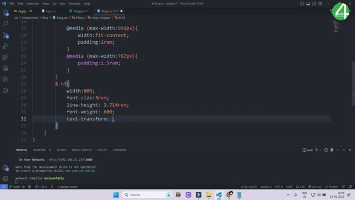Click the CRLF end-of-line indicator
Viewport: 355px width, 200px height.
(289, 187)
